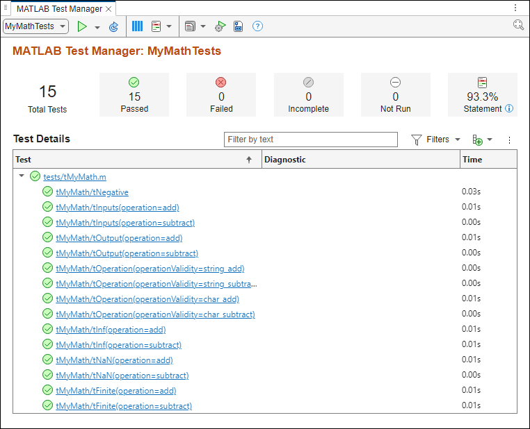Open the tInf(operation=add) test link
This screenshot has width=530, height=429.
click(111, 330)
